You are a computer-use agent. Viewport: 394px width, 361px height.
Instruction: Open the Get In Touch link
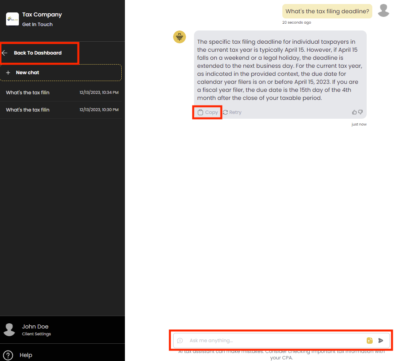37,24
